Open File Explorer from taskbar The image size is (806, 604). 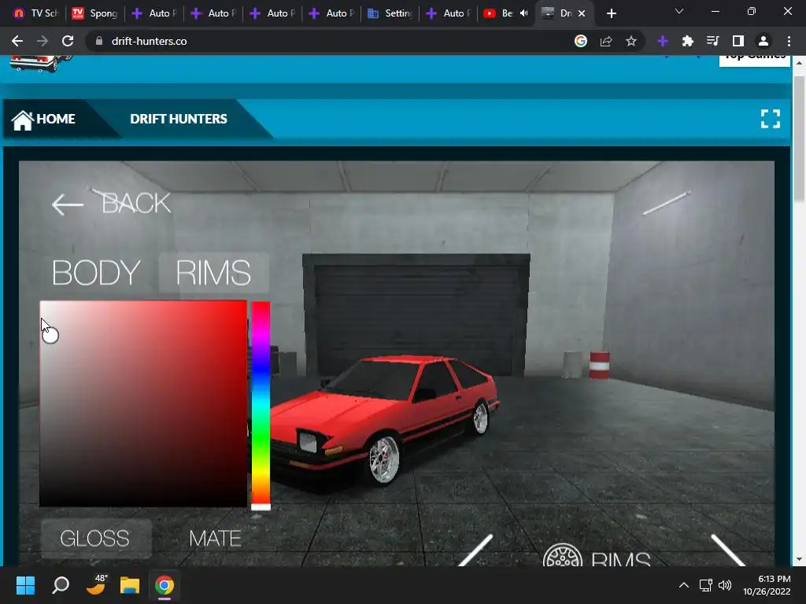(130, 585)
